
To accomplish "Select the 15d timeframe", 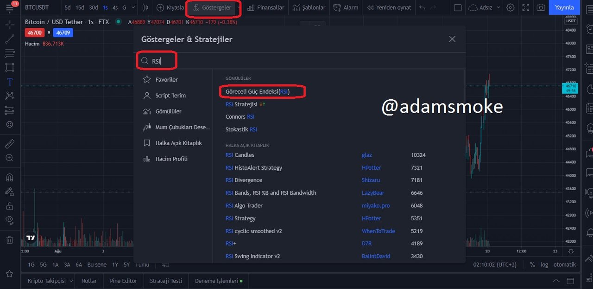I will [x=80, y=7].
